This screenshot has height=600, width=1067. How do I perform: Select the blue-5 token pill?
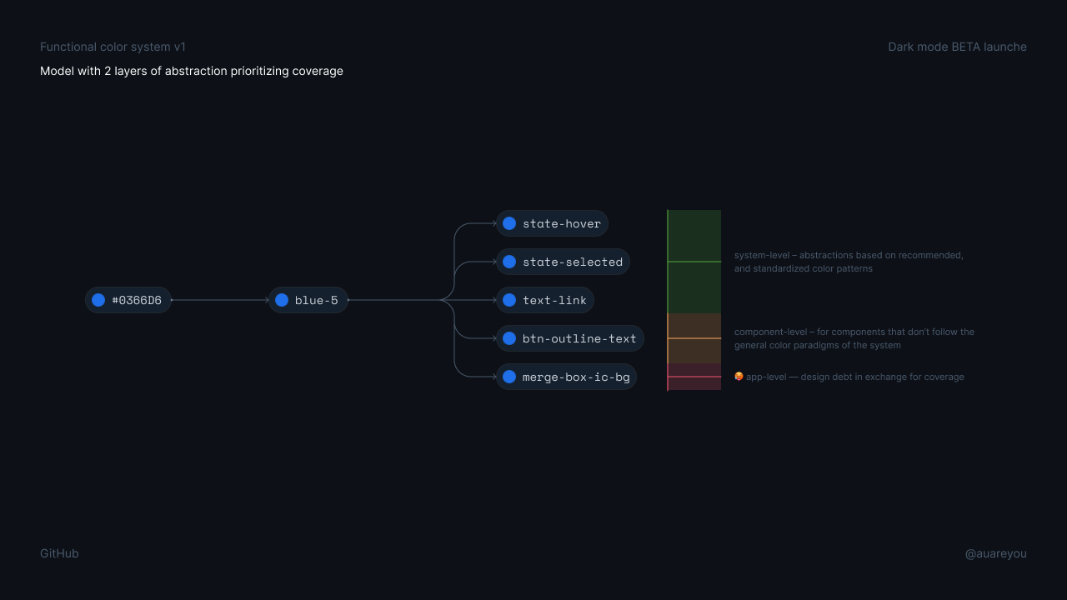tap(308, 300)
